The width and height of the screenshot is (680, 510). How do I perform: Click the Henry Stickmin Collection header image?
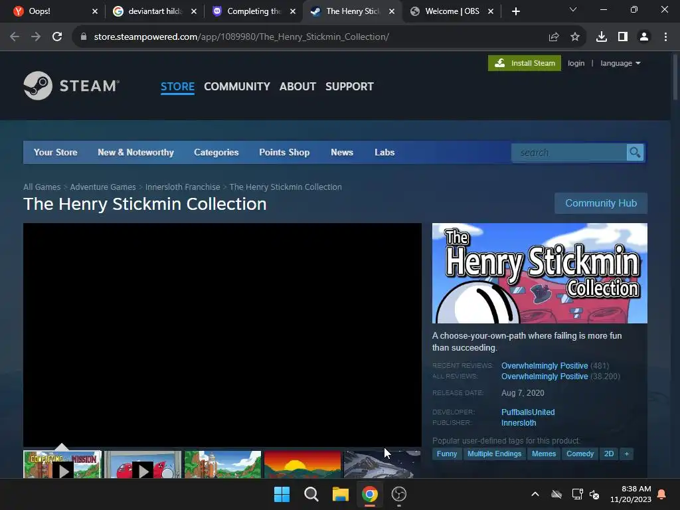tap(539, 273)
